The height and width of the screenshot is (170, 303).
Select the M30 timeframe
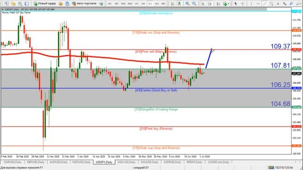click(x=130, y=3)
